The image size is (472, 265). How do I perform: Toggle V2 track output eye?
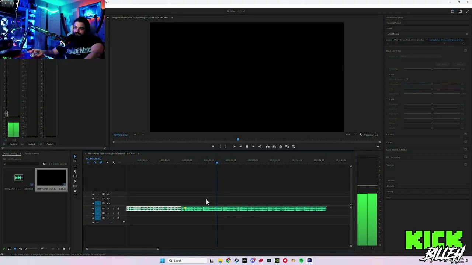108,199
